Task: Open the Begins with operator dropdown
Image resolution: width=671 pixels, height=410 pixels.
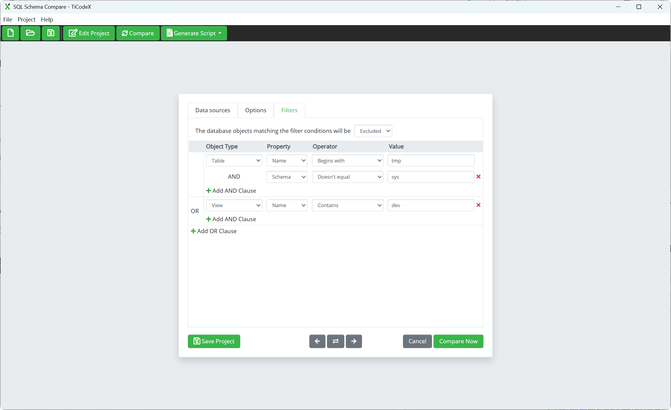Action: click(x=347, y=161)
